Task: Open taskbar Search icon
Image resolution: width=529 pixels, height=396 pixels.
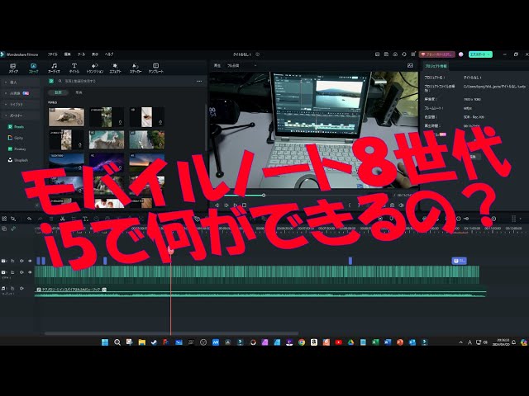Action: pyautogui.click(x=117, y=342)
